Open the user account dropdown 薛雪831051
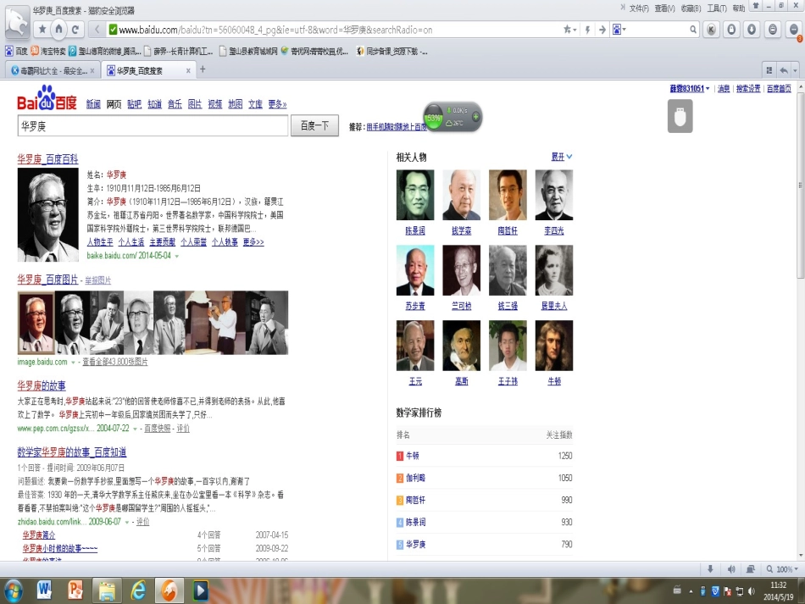Image resolution: width=805 pixels, height=604 pixels. pos(690,89)
